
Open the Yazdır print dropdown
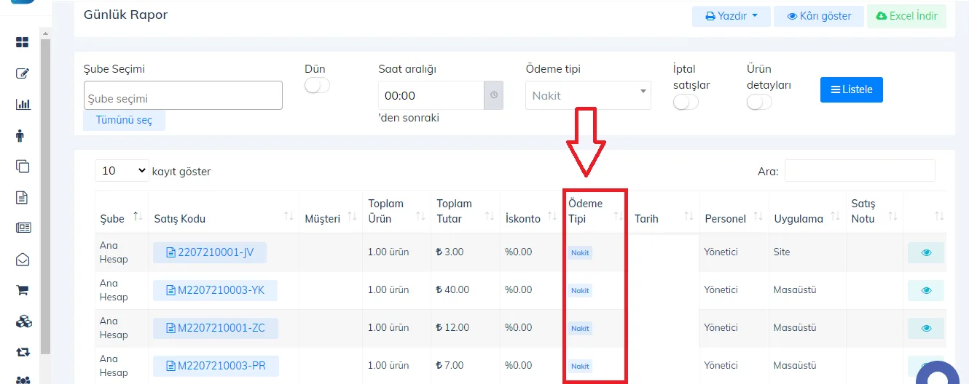click(731, 16)
